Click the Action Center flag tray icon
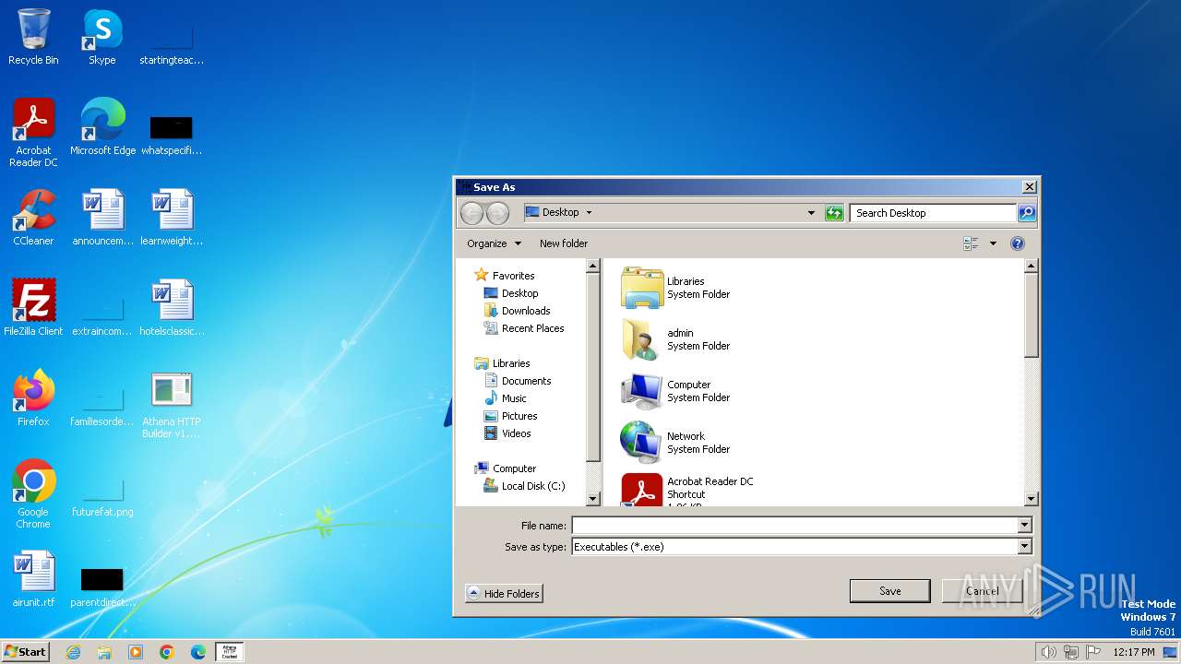The image size is (1181, 664). [x=1093, y=652]
